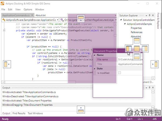The height and width of the screenshot is (121, 162).
Task: Collapse the Solution 'ActiproControlsSample' node
Action: (121, 20)
